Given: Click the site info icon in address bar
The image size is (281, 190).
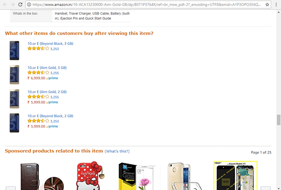Looking at the screenshot, I should coord(29,4).
